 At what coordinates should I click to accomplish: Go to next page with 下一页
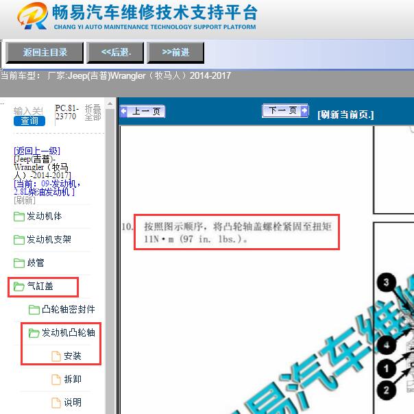point(285,110)
